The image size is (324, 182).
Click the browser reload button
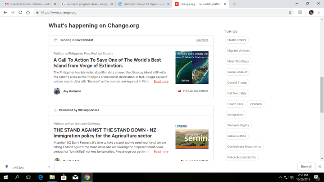pos(21,12)
